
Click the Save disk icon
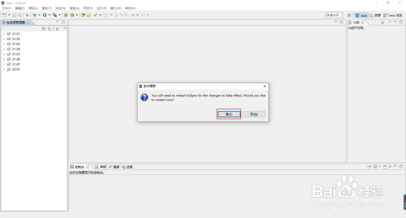click(x=14, y=15)
